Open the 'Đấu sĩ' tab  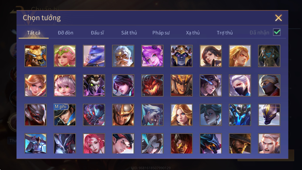(97, 33)
